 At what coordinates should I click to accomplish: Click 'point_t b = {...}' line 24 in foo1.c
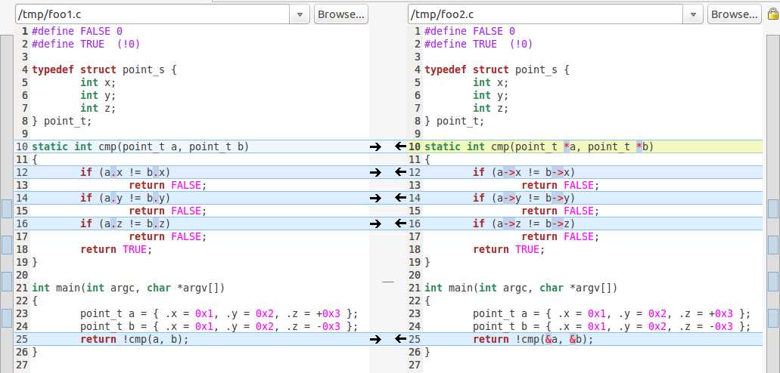[219, 326]
